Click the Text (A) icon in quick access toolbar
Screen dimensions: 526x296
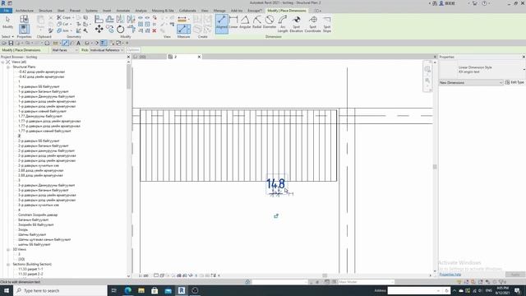coord(79,43)
